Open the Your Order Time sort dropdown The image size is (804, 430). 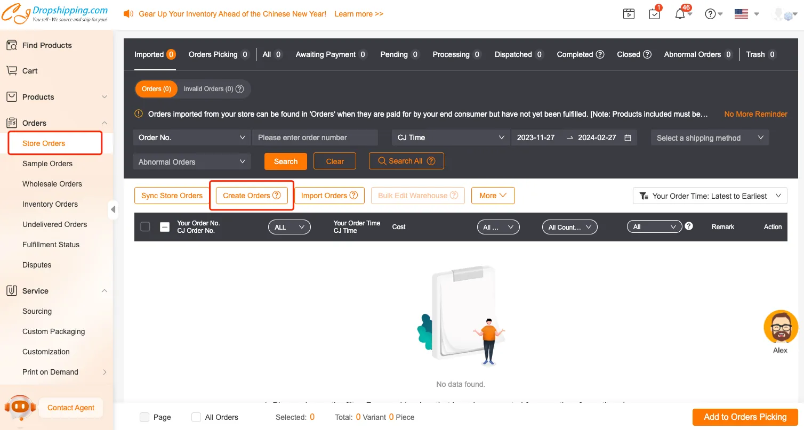710,196
